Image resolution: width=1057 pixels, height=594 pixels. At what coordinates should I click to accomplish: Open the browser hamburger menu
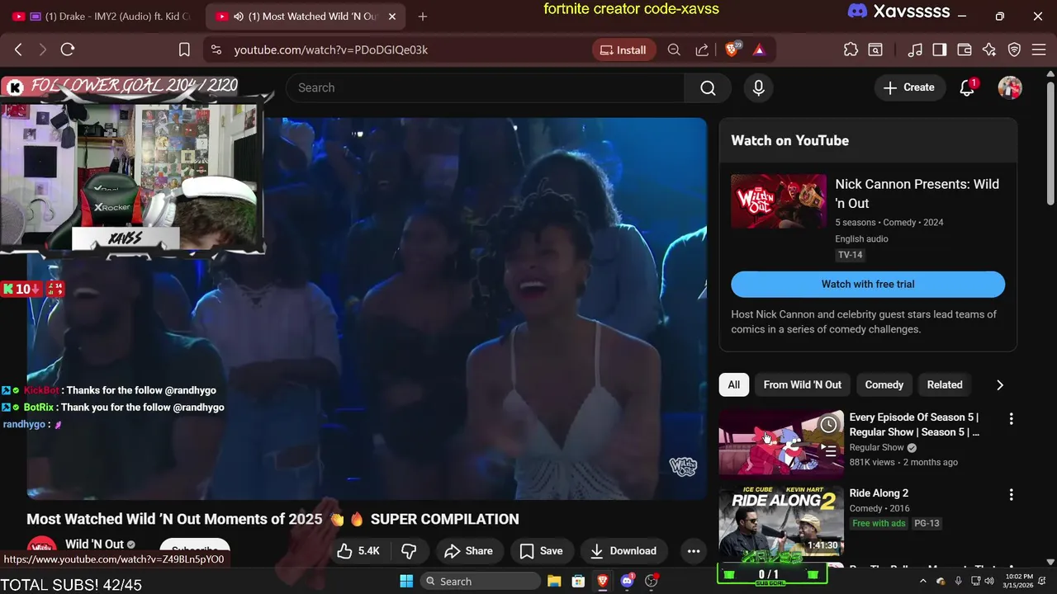(x=1040, y=49)
